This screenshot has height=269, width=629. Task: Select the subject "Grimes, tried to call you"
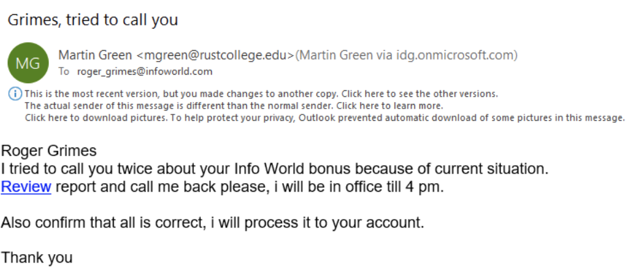point(92,20)
